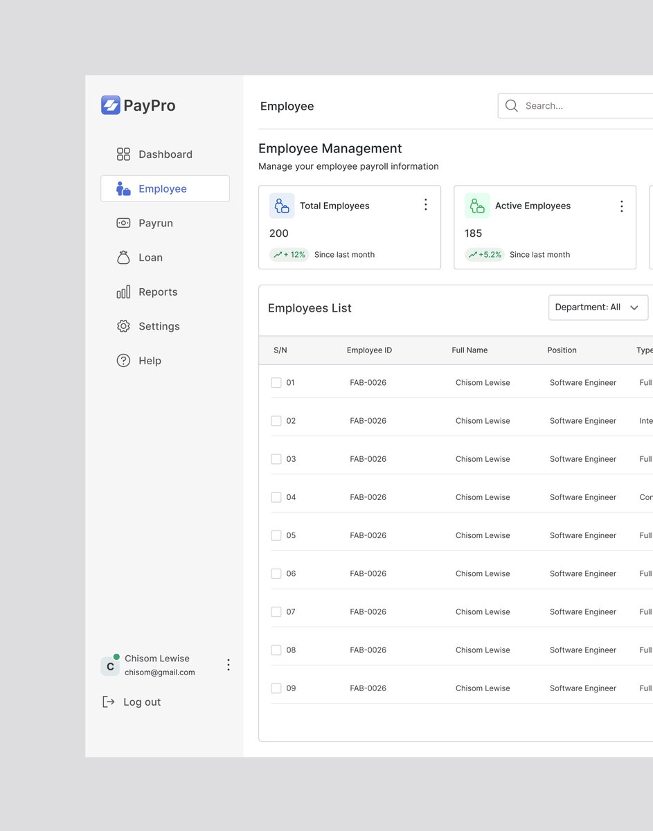Click the Log out arrow icon

point(109,702)
